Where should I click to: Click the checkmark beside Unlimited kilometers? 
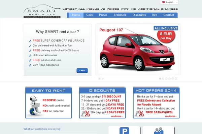click(30, 56)
